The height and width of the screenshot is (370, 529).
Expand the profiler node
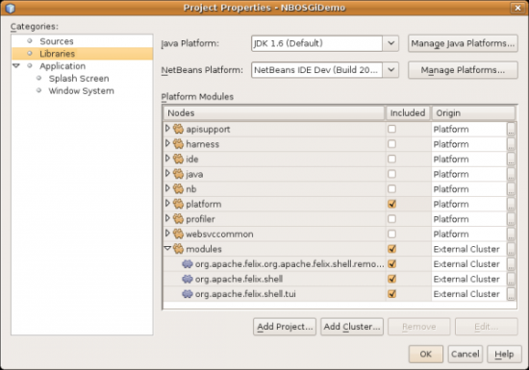[x=167, y=218]
